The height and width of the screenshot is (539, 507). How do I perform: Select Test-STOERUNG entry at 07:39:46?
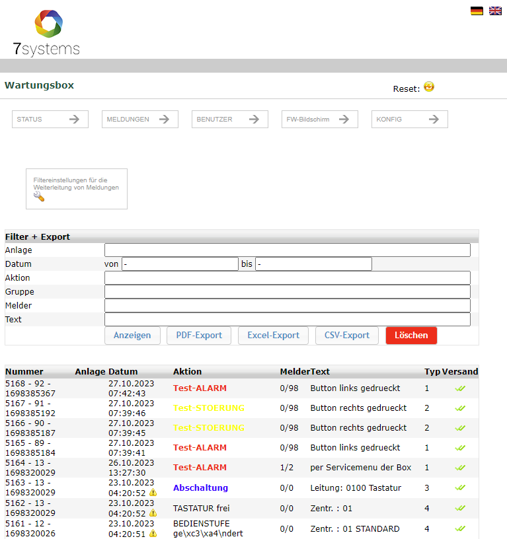tap(209, 408)
